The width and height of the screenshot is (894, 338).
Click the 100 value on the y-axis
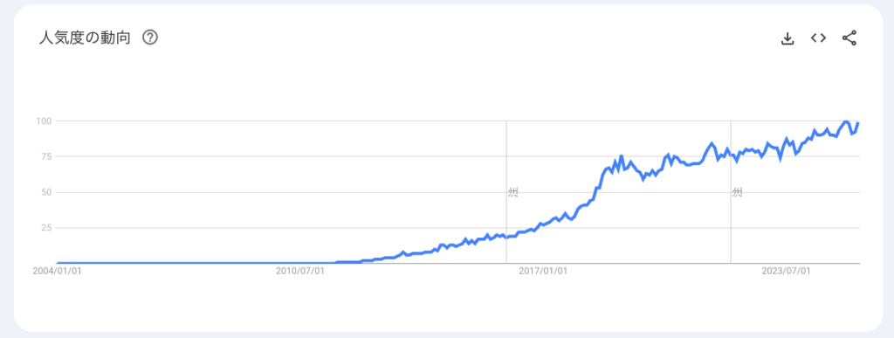click(x=45, y=121)
